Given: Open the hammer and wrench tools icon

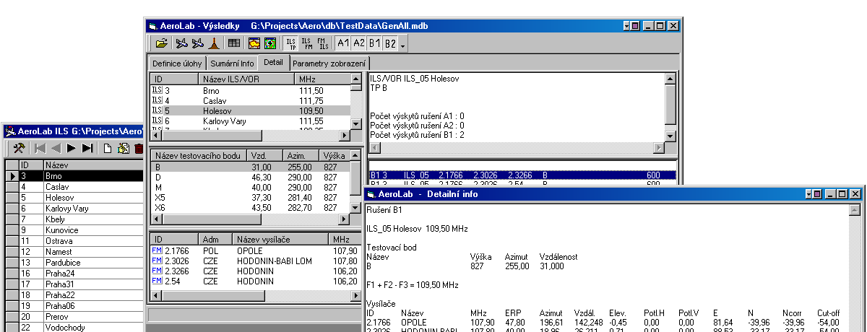Looking at the screenshot, I should pyautogui.click(x=19, y=148).
